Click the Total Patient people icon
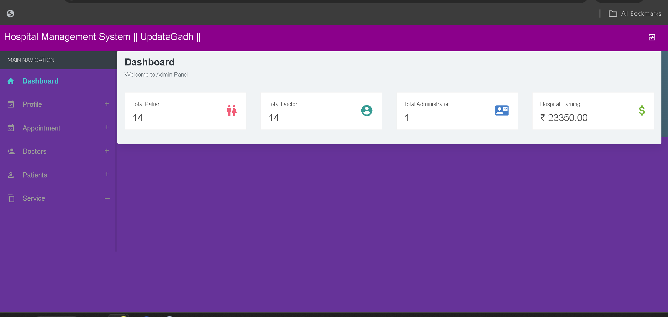The height and width of the screenshot is (317, 668). point(231,111)
